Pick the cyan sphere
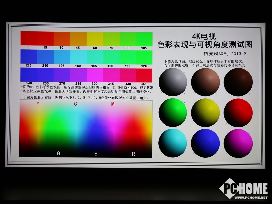 click(173, 143)
